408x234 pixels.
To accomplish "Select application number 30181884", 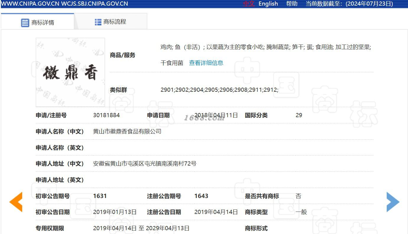I will pos(106,115).
